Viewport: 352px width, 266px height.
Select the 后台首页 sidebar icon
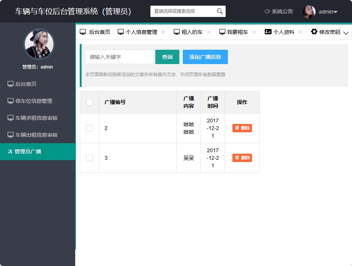pyautogui.click(x=10, y=84)
